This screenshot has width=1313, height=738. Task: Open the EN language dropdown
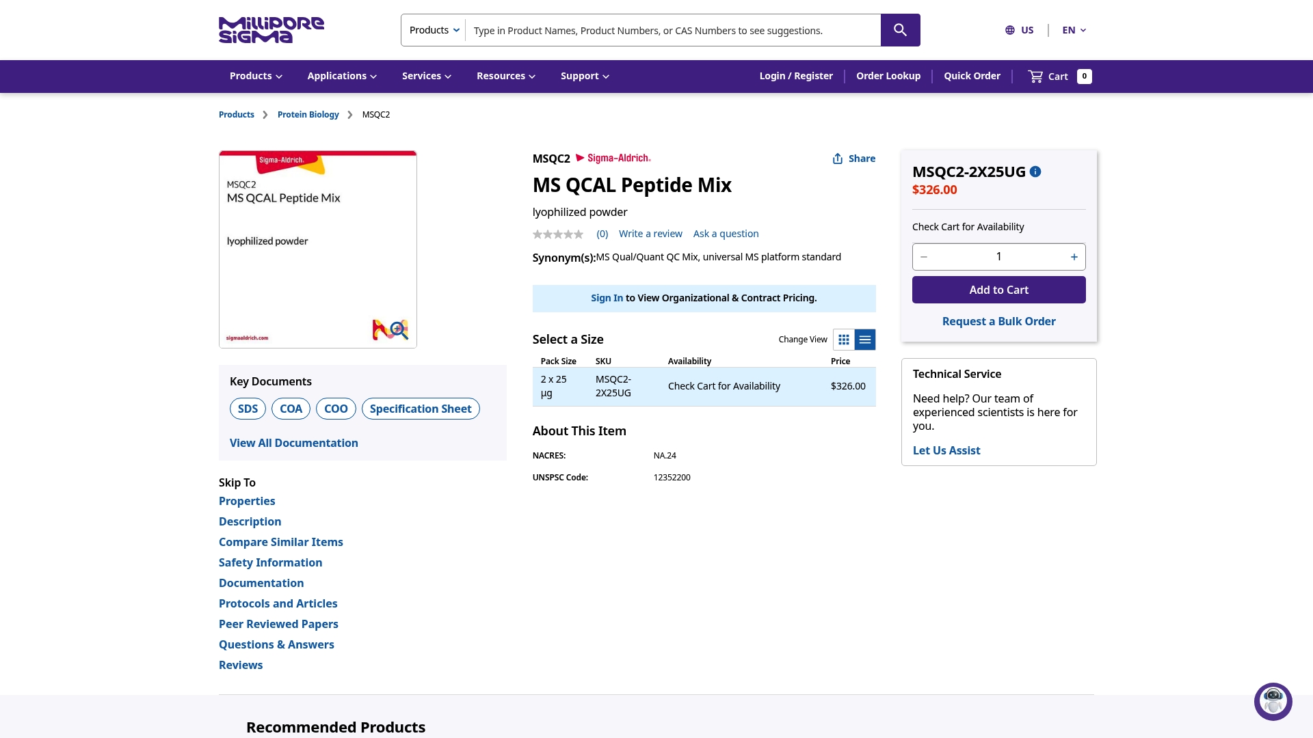click(1074, 30)
